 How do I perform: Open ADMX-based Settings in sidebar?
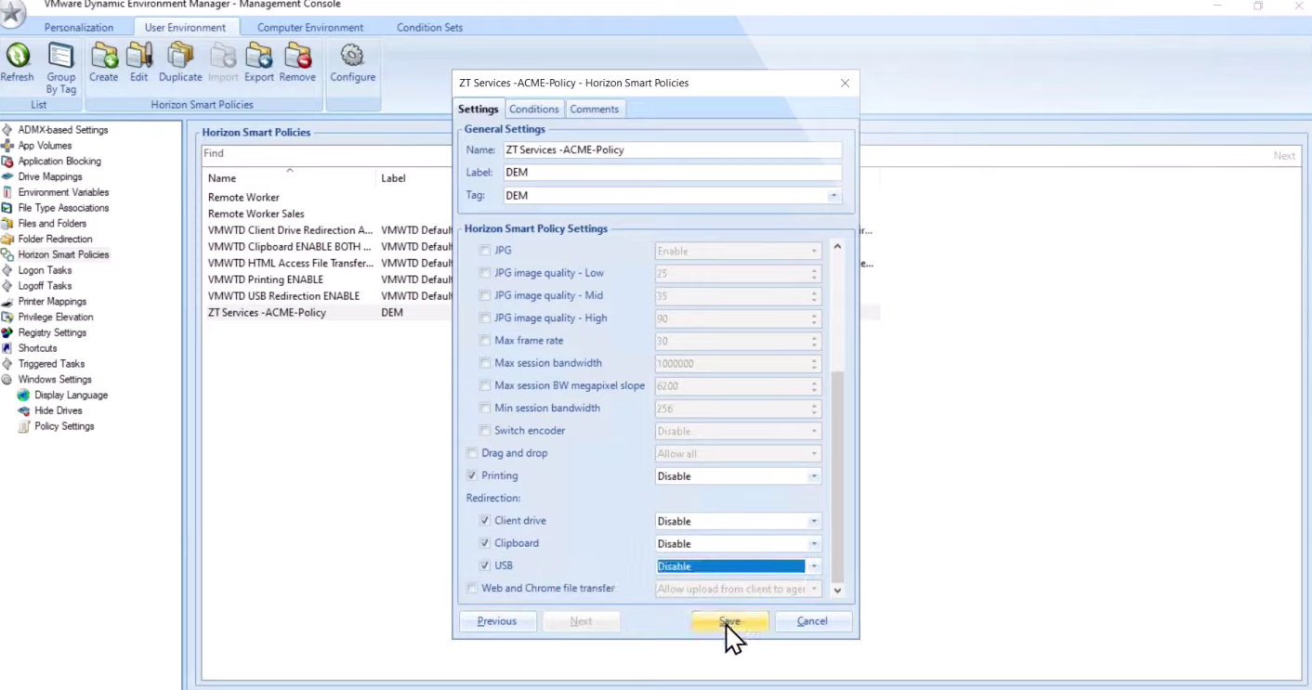[x=63, y=130]
